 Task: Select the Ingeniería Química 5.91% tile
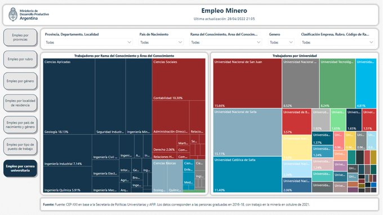(x=68, y=180)
